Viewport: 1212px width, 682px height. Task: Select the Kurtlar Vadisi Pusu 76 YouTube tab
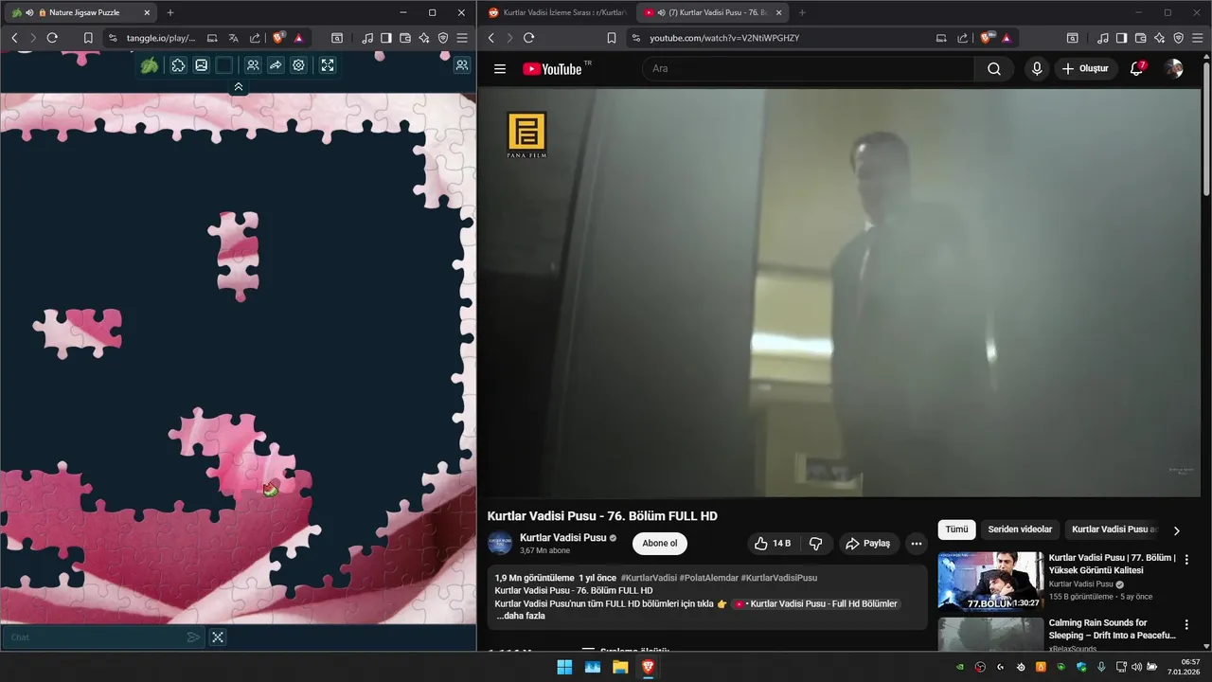pos(710,12)
